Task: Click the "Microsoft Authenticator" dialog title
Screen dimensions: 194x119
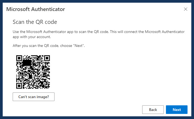Action: tap(36, 9)
